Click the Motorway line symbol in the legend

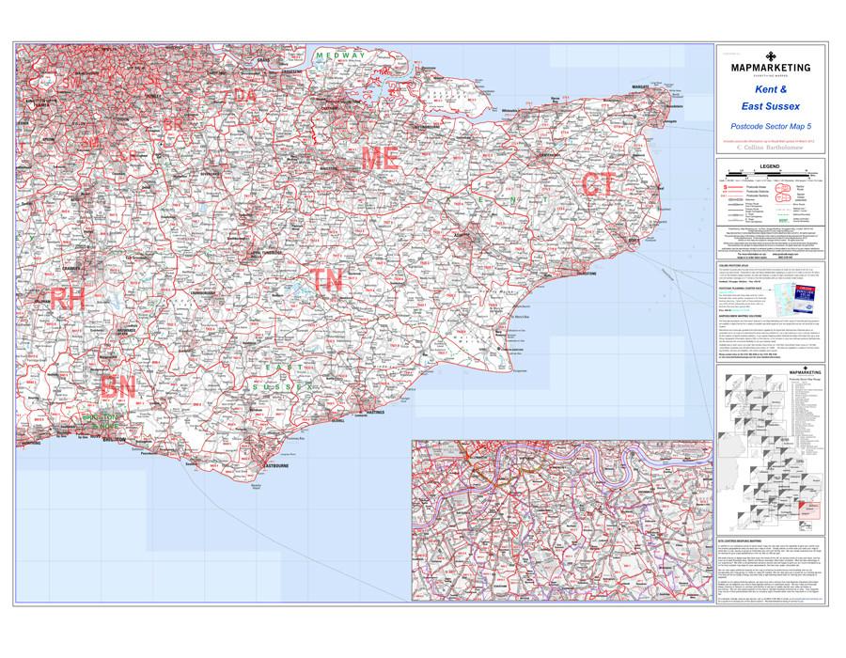(x=735, y=199)
